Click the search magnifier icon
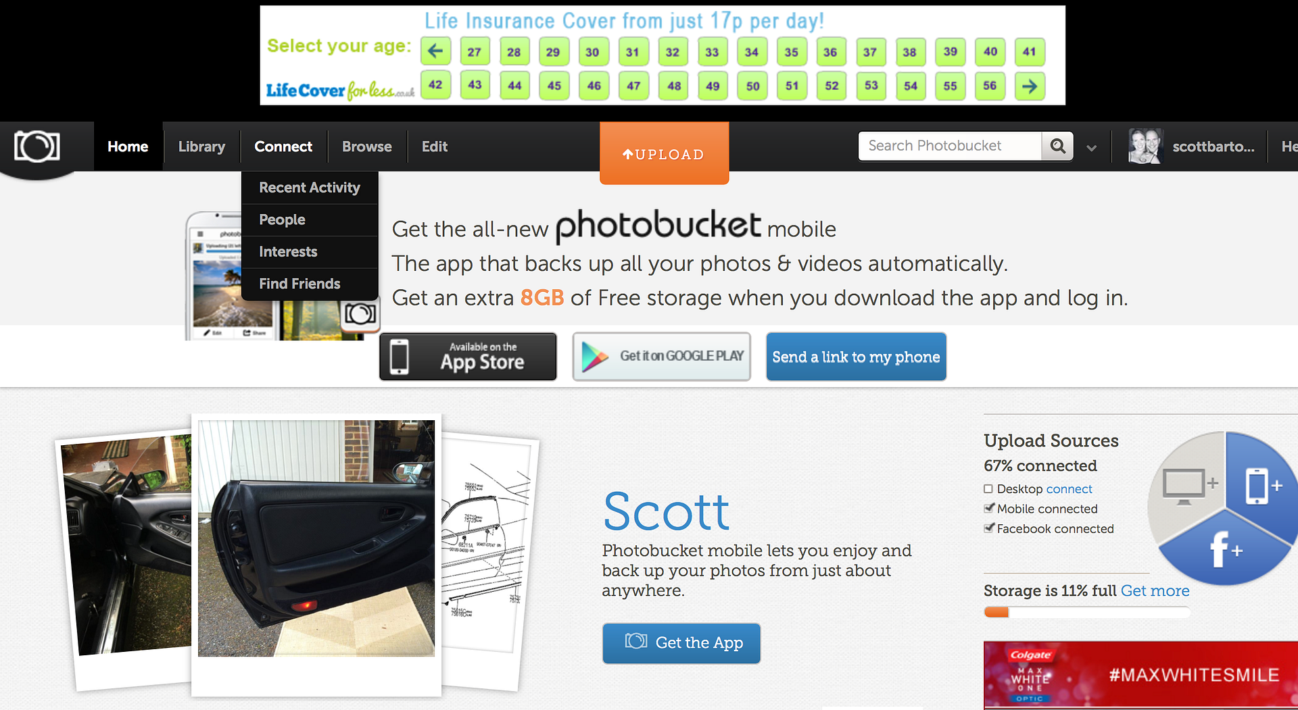This screenshot has width=1298, height=710. pyautogui.click(x=1057, y=146)
